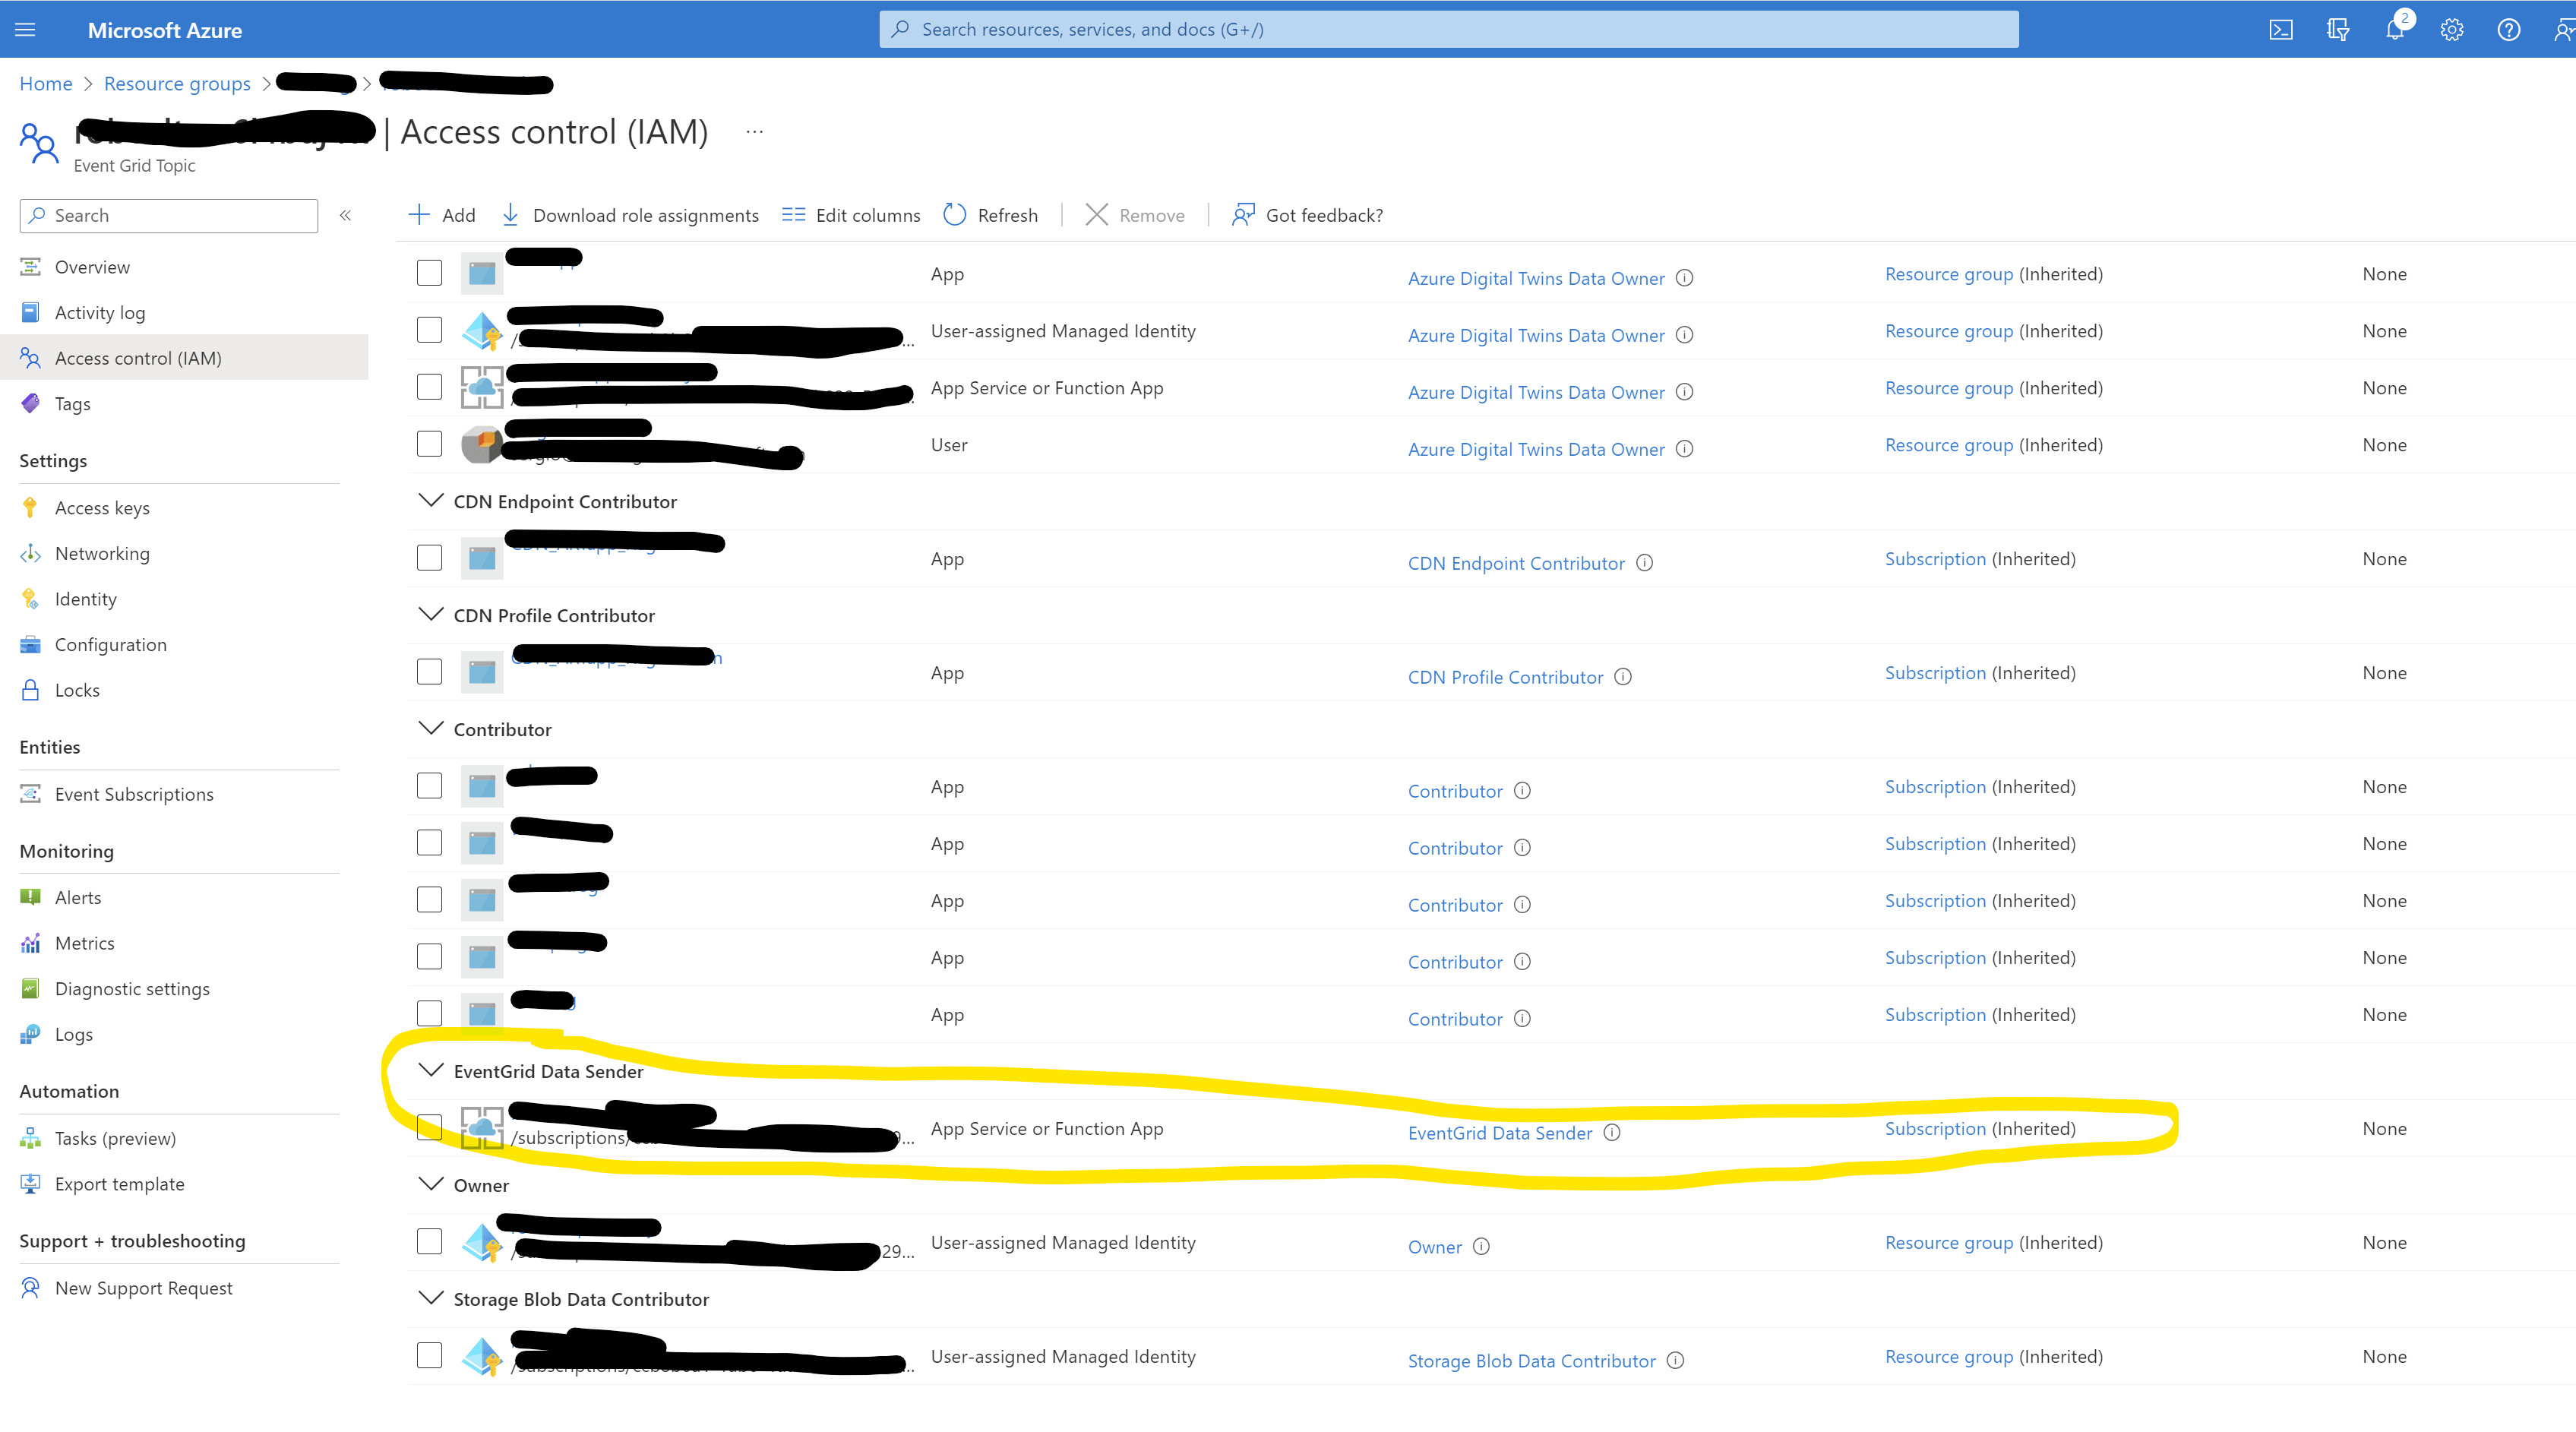Select the User row under Azure Digital Twins
This screenshot has height=1432, width=2576.
coord(429,443)
